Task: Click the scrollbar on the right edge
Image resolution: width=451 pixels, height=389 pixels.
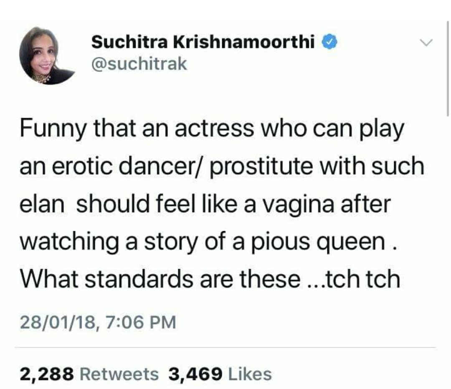Action: (x=447, y=67)
